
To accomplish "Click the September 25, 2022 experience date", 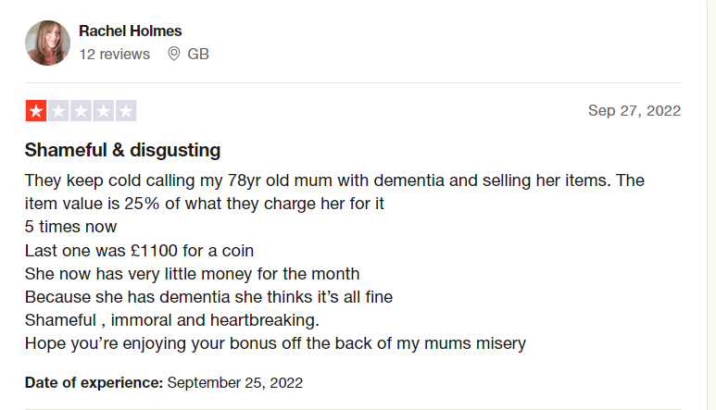I will point(234,382).
